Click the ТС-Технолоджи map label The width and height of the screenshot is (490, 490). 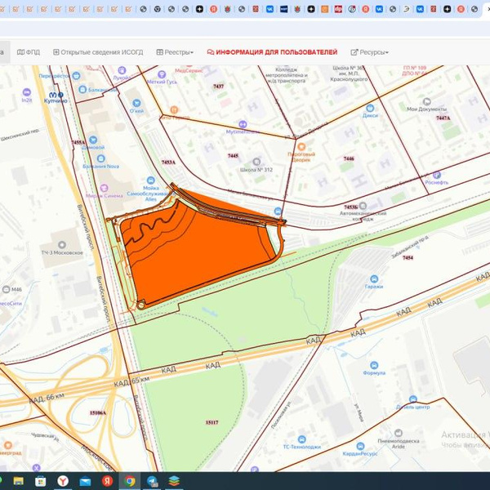301,446
